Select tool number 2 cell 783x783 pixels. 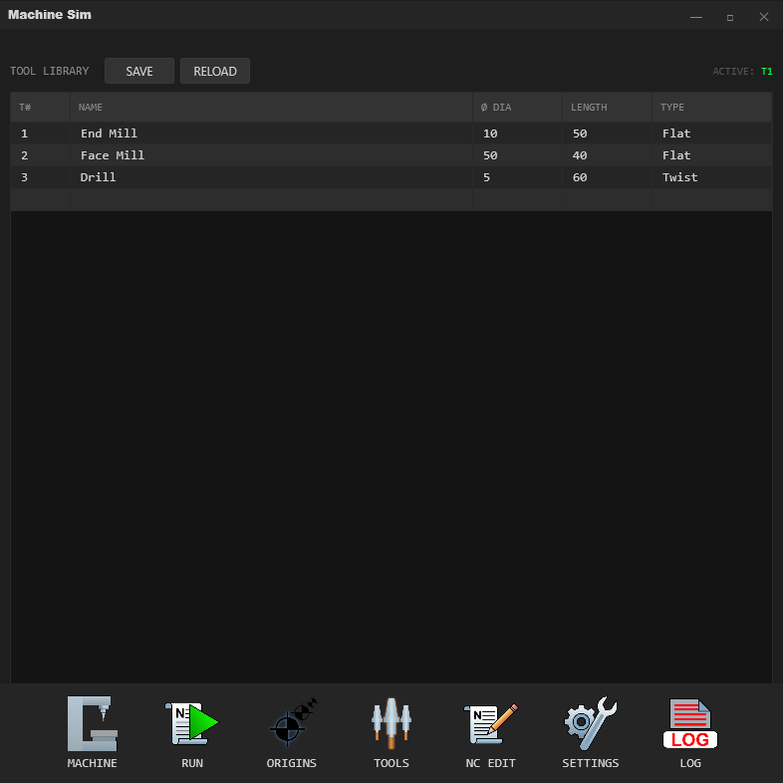tap(40, 155)
